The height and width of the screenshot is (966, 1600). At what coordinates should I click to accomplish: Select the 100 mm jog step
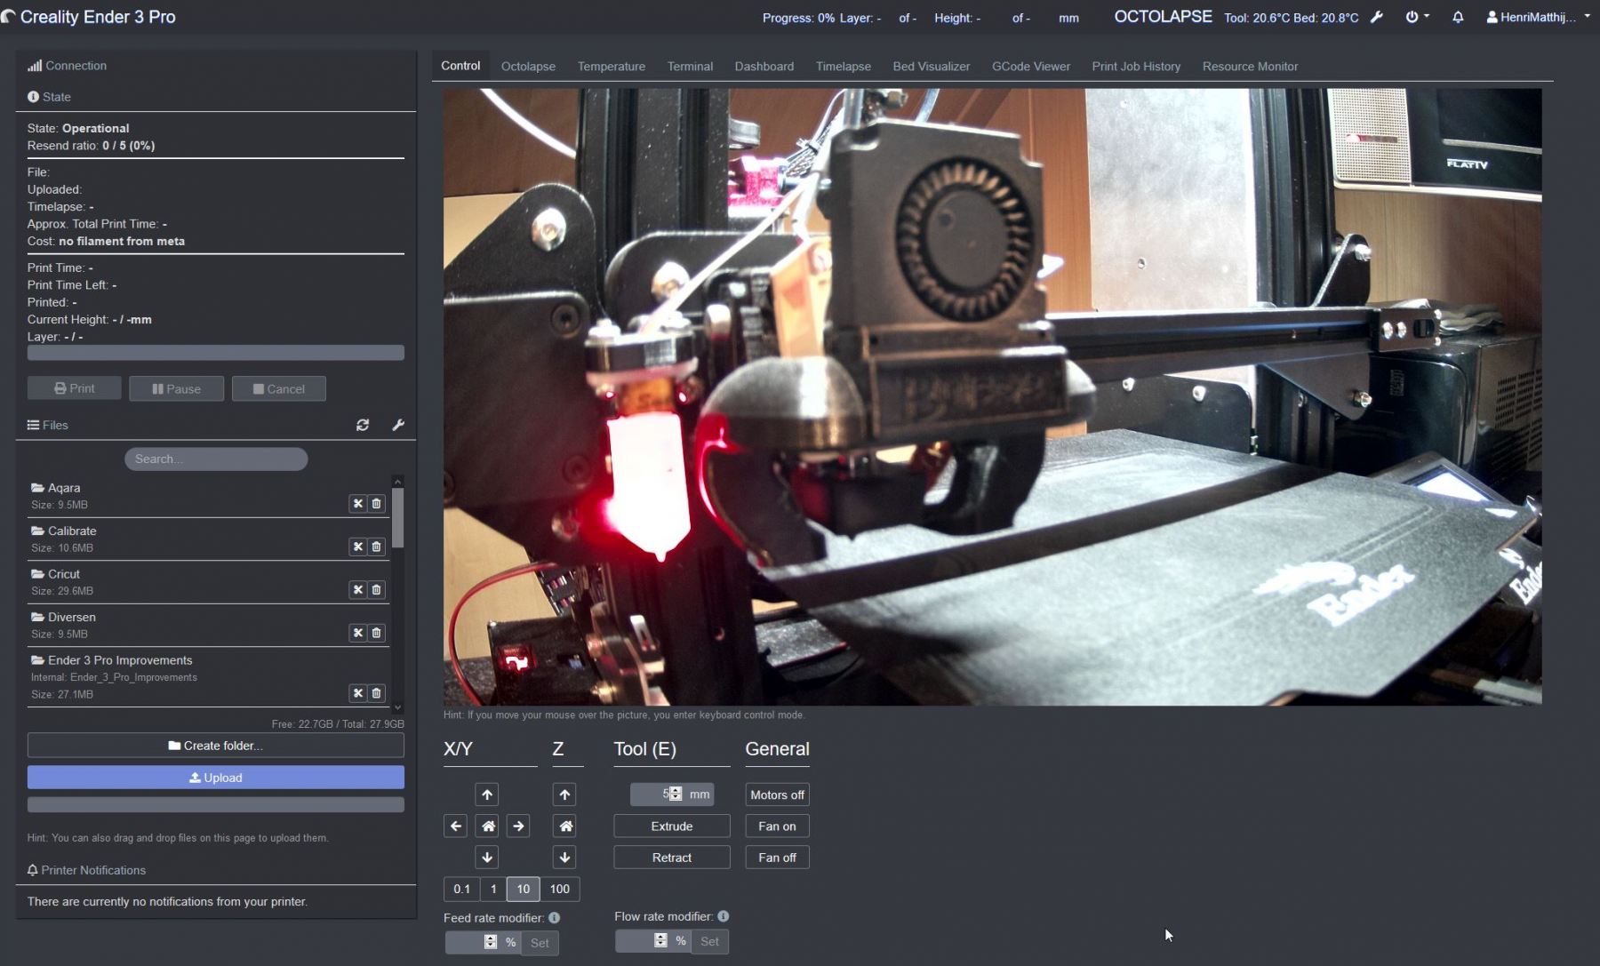[x=559, y=889]
